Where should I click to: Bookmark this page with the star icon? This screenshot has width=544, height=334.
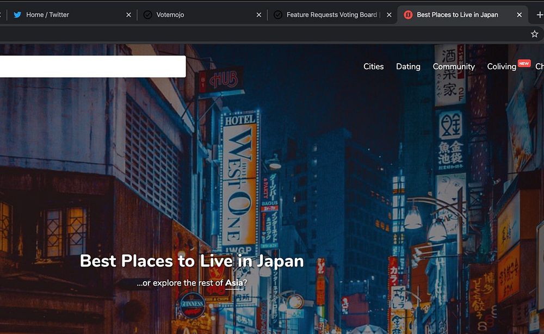(534, 34)
